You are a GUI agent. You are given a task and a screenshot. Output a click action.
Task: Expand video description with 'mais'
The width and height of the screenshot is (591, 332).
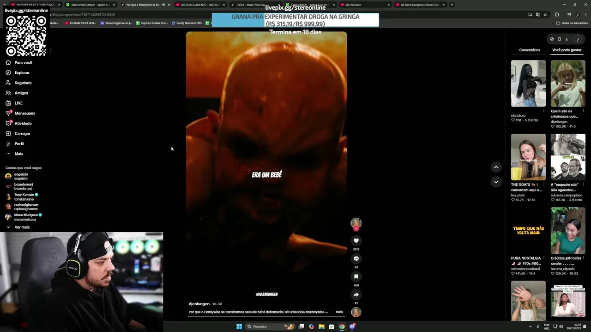pyautogui.click(x=339, y=312)
